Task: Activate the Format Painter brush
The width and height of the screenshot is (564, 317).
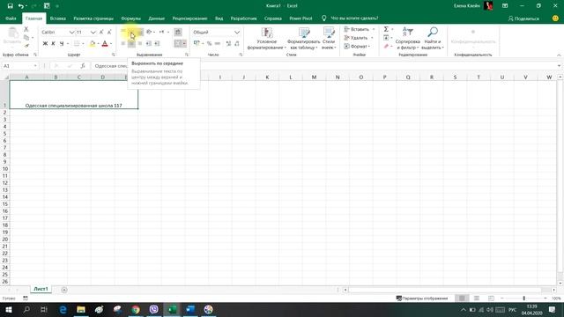Action: coord(26,46)
